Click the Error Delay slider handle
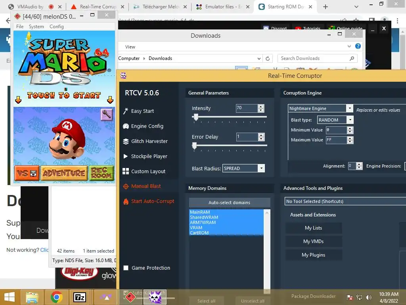Image resolution: width=406 pixels, height=305 pixels. pos(194,146)
